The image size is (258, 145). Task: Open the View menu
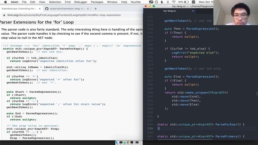[42, 2]
